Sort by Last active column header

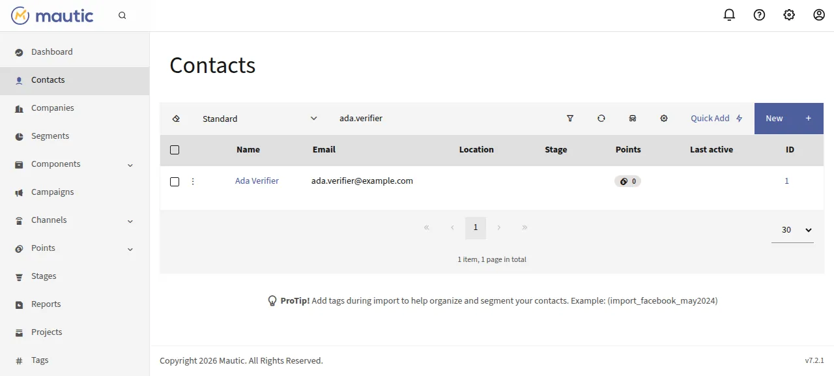click(x=712, y=150)
